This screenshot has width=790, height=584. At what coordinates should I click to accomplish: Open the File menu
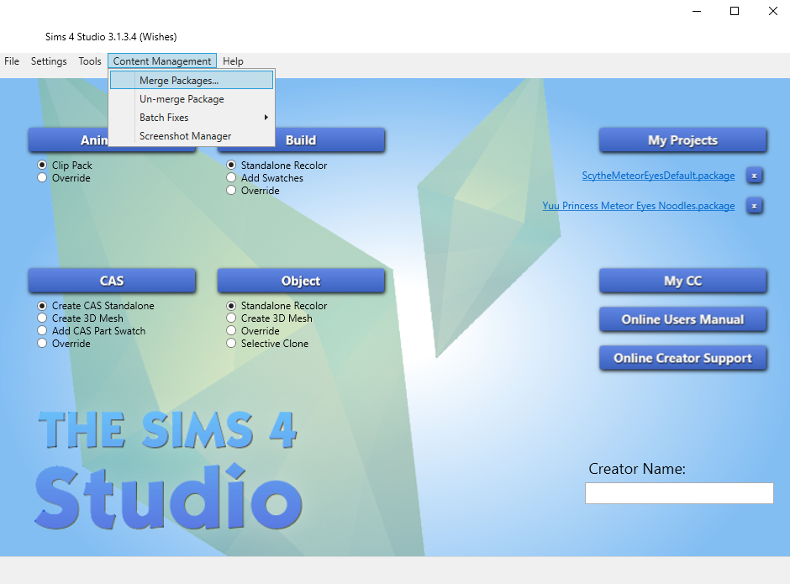click(12, 61)
